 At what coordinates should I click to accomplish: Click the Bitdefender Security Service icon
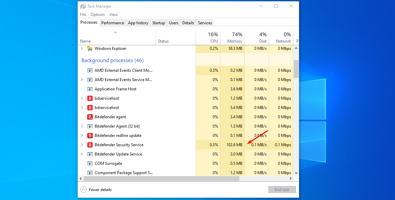pos(90,145)
